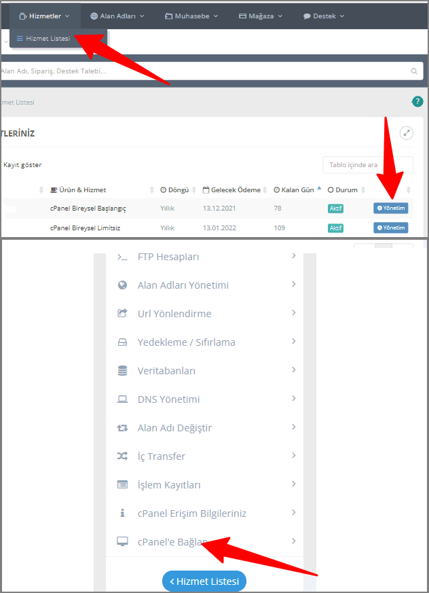This screenshot has width=429, height=593.
Task: Click the Alan Adları globe icon
Action: 94,16
